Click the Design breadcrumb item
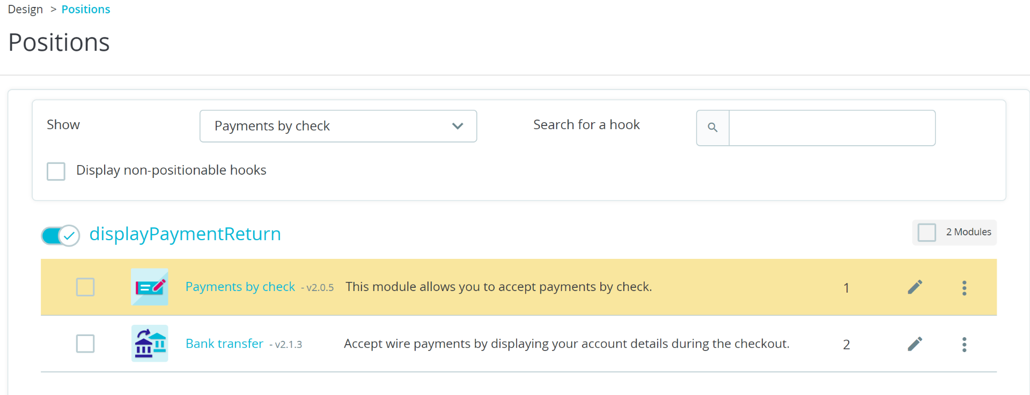Viewport: 1030px width, 395px height. [25, 10]
